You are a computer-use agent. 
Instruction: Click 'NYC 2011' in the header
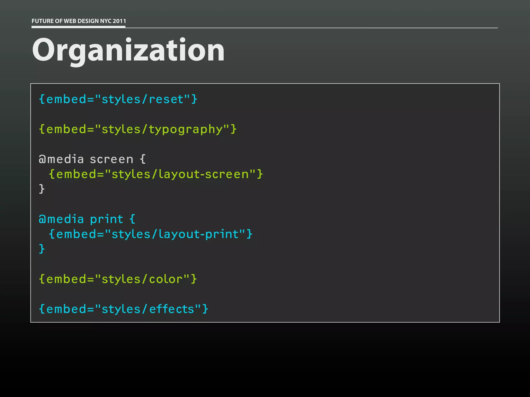click(x=113, y=21)
